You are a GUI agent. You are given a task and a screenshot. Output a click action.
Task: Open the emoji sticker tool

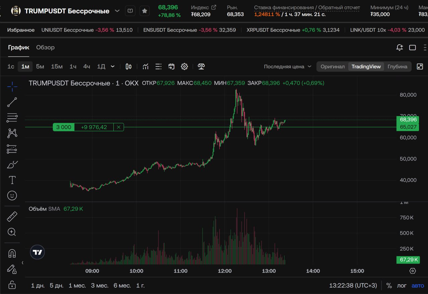(12, 196)
